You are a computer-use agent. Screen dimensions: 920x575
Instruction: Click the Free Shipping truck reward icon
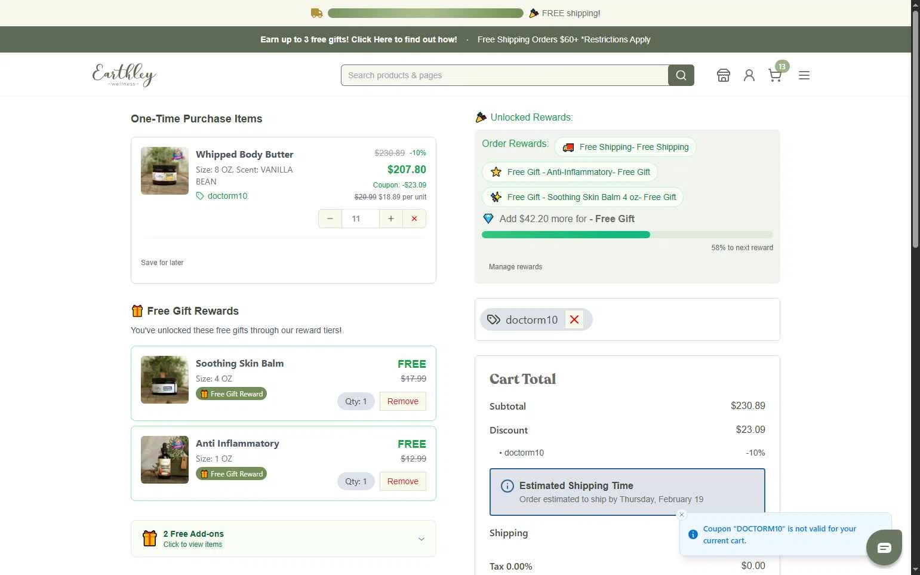pyautogui.click(x=568, y=147)
